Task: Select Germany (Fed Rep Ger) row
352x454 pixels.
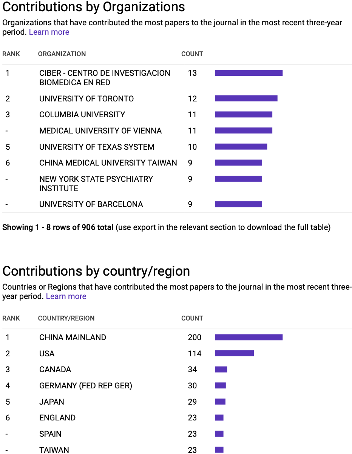Action: coord(177,385)
